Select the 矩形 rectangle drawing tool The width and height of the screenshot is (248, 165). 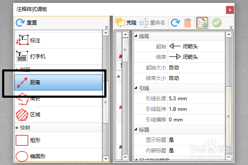coord(59,140)
